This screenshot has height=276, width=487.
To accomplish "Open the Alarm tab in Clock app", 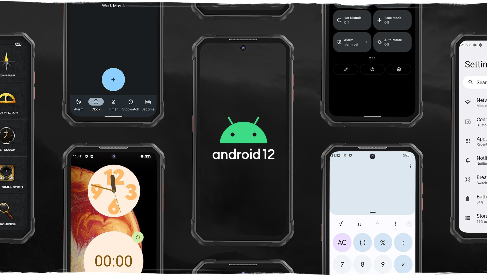I will pos(78,105).
